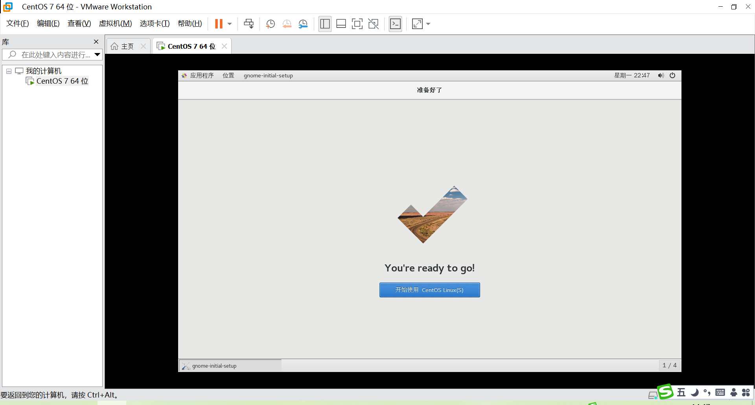Switch to full screen mode

(357, 24)
